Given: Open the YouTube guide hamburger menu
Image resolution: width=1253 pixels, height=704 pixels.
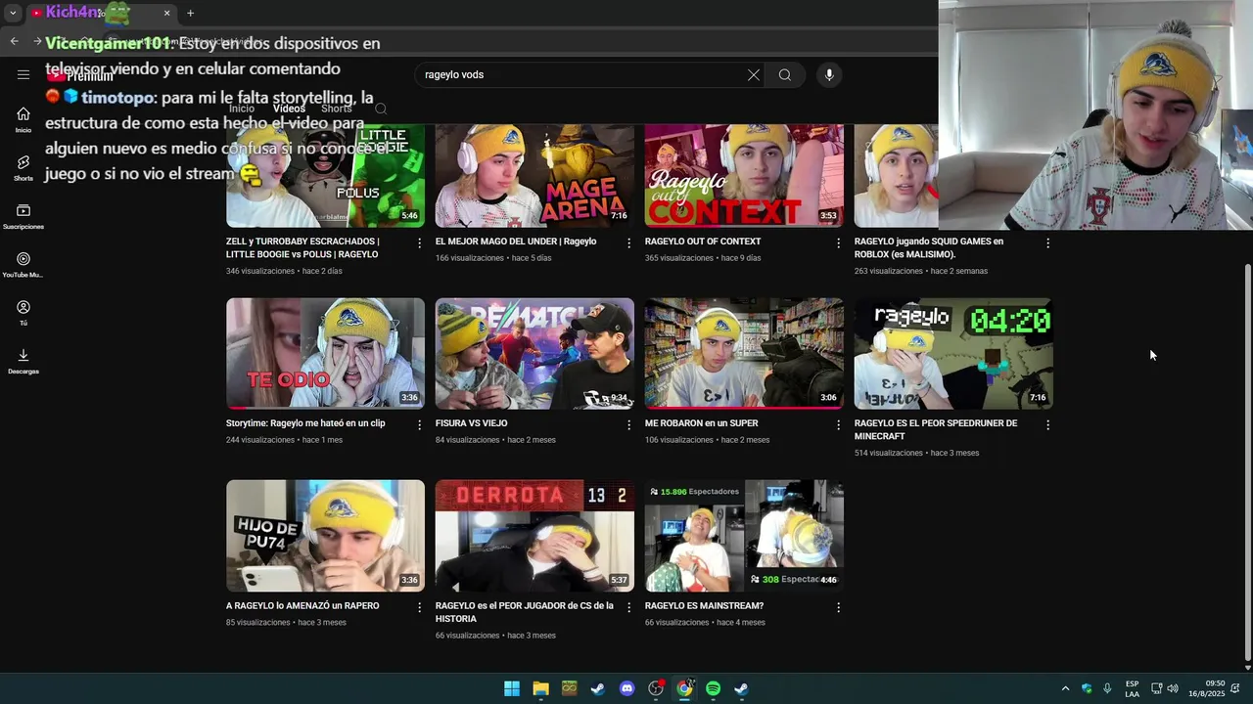Looking at the screenshot, I should (23, 74).
